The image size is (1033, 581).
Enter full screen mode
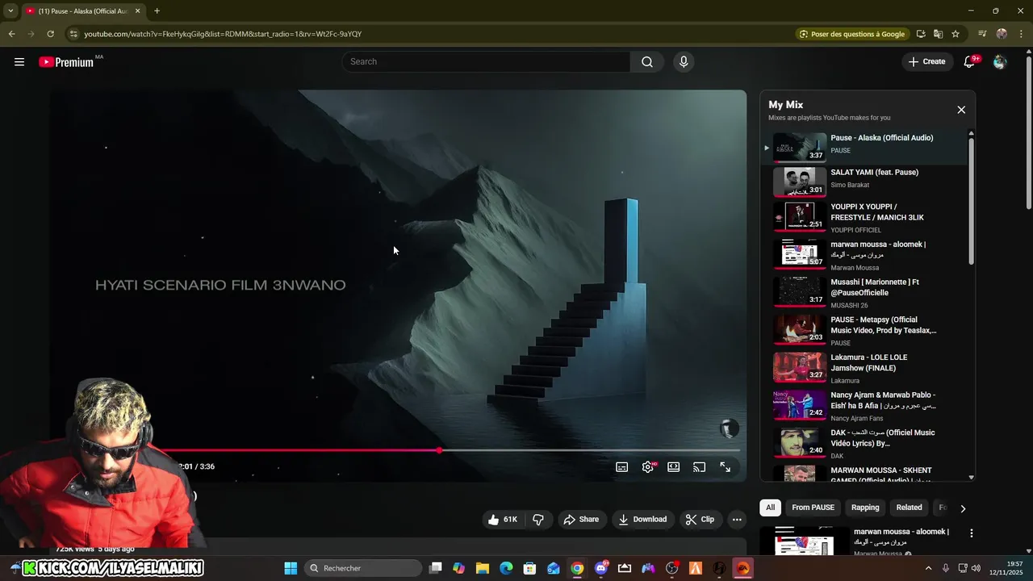tap(726, 467)
